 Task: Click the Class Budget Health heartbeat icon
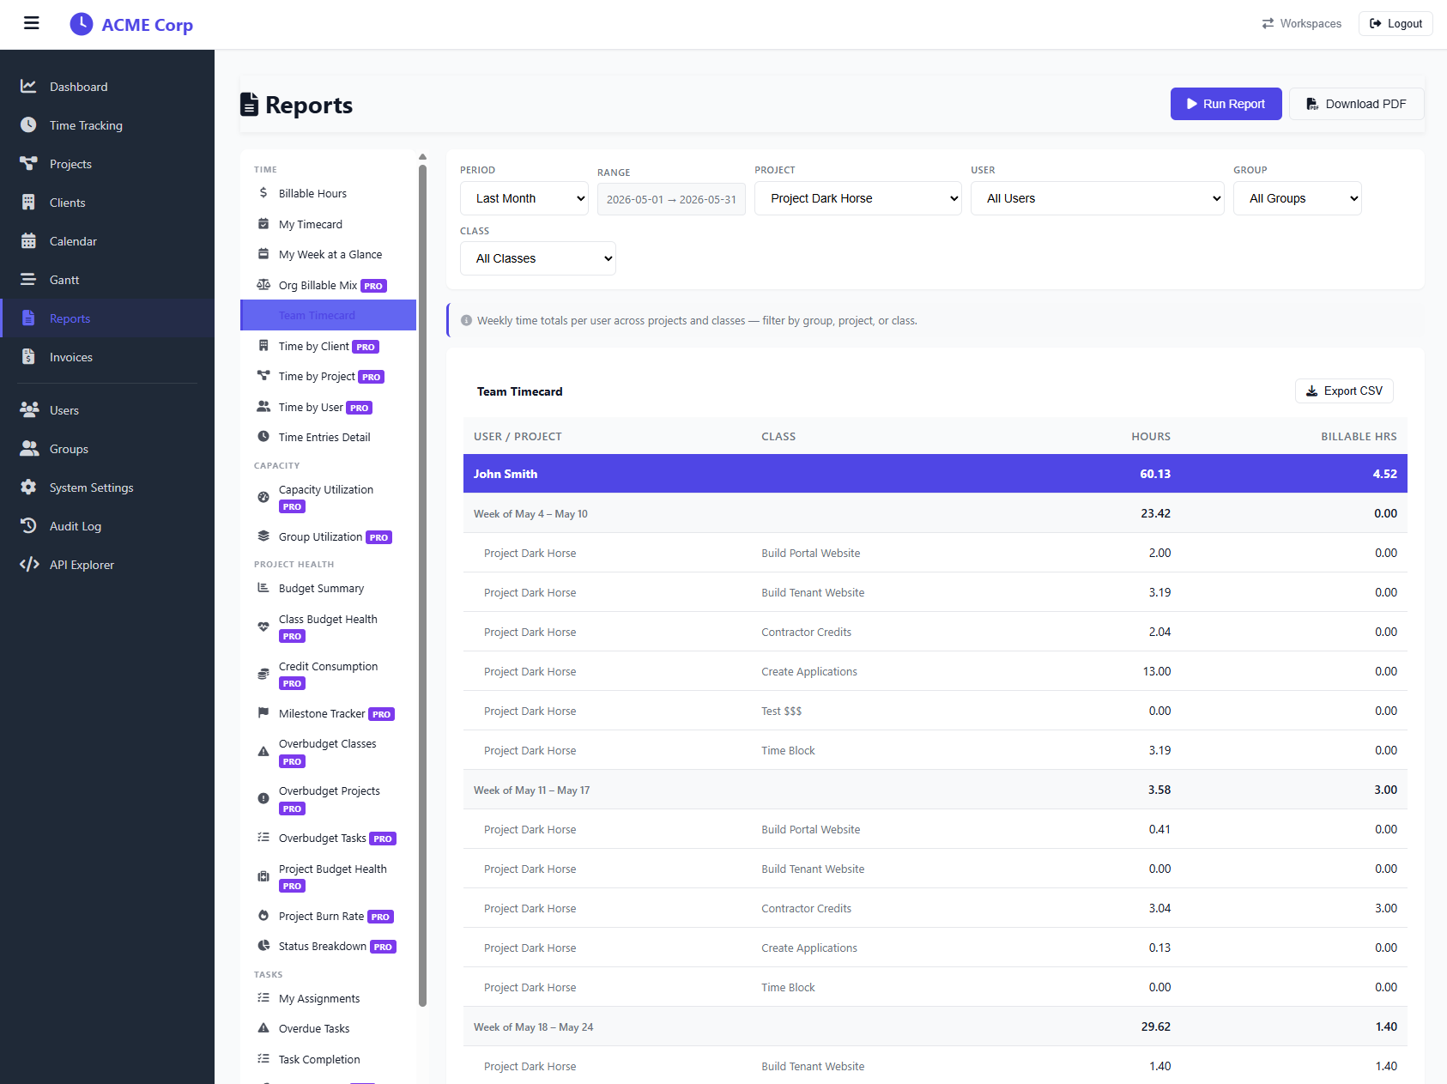263,627
